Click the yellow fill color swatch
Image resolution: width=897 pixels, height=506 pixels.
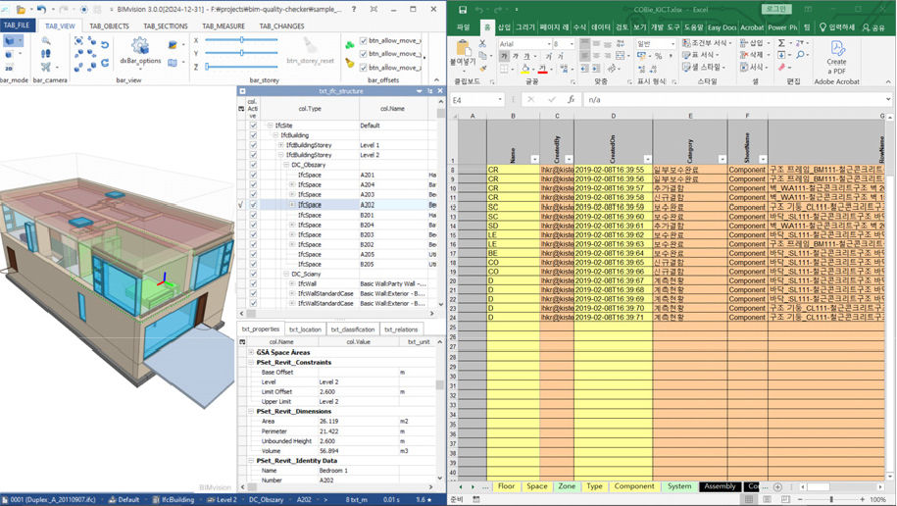525,69
